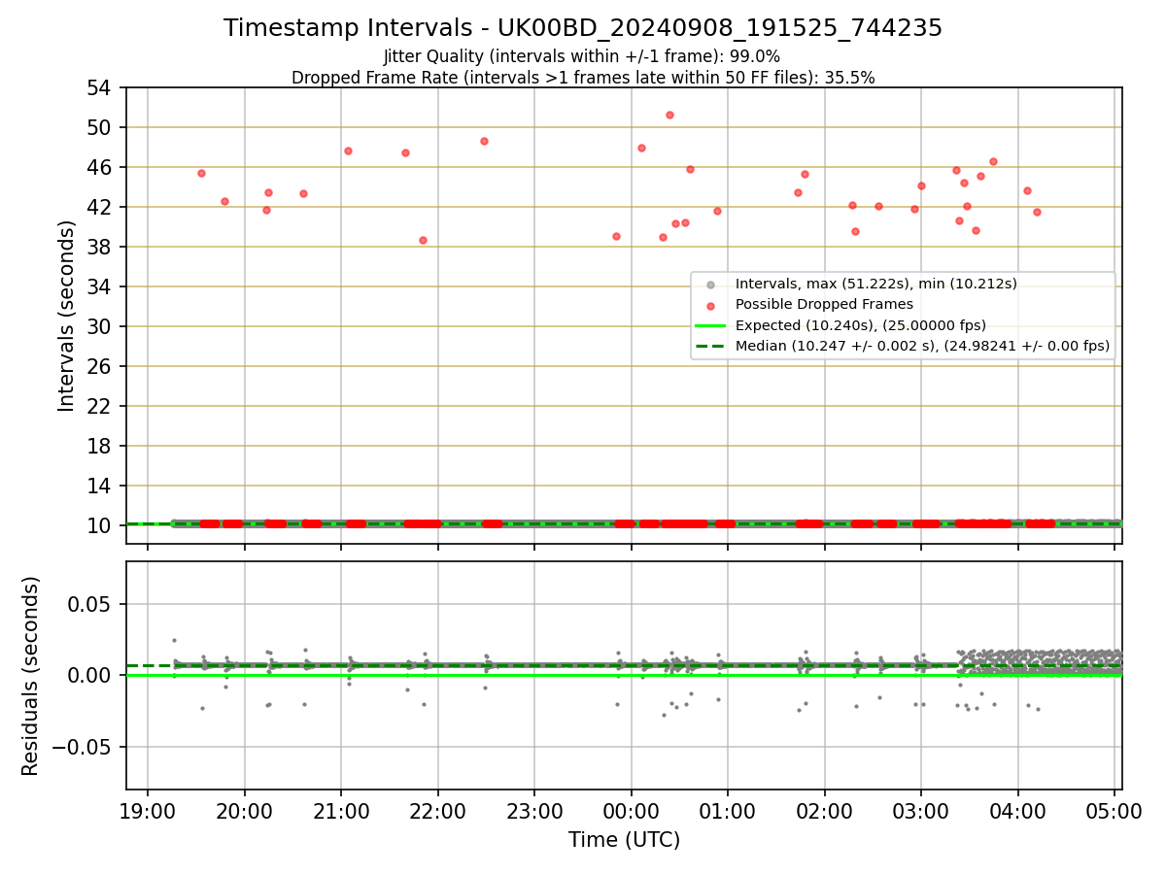Click the Jitter Quality 99.0% subtitle line
Image resolution: width=1166 pixels, height=874 pixels.
tap(582, 56)
